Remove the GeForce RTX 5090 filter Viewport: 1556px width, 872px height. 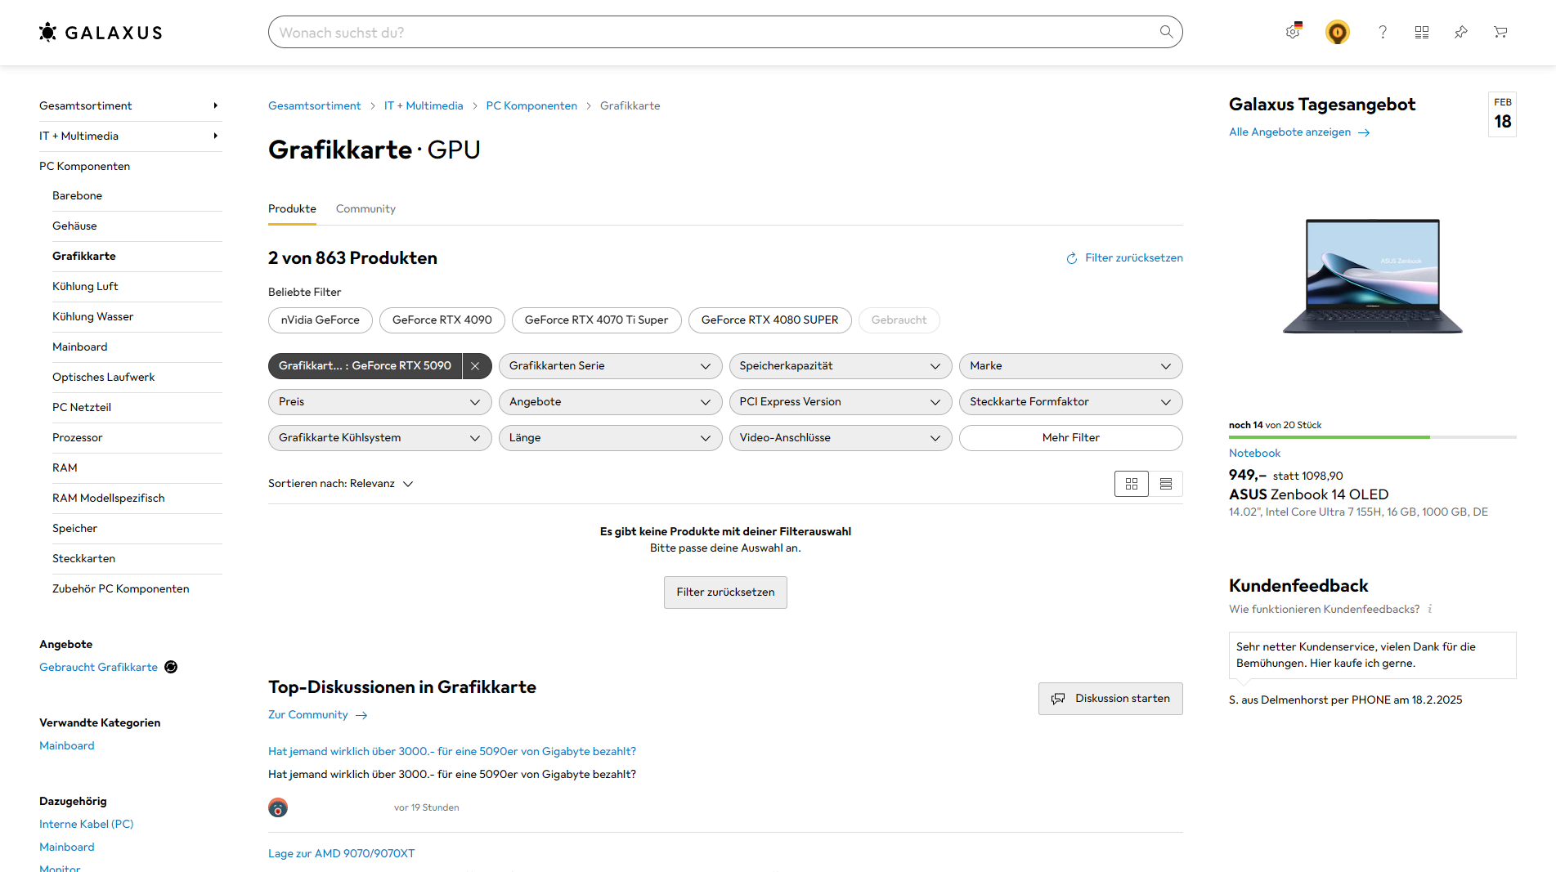click(475, 366)
